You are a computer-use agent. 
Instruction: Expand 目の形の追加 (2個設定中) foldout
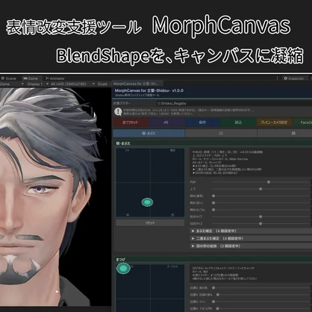pyautogui.click(x=251, y=246)
